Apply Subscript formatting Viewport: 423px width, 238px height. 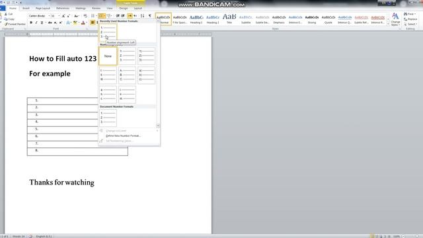[x=56, y=22]
